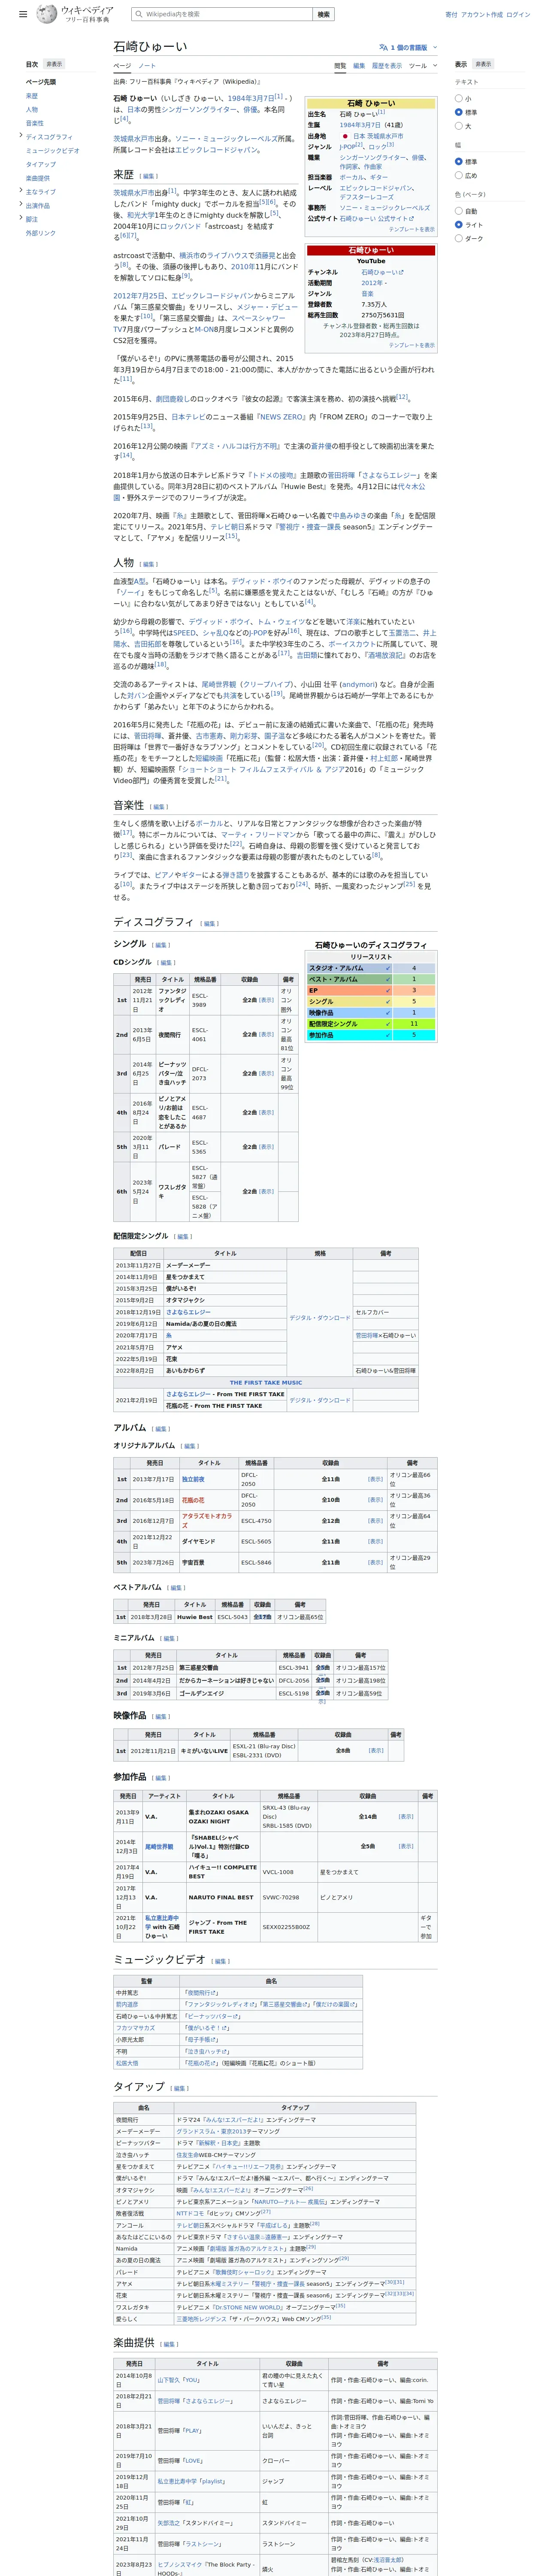Click the arrow icon in 参加作品 row
The width and height of the screenshot is (551, 2576).
(x=388, y=1035)
